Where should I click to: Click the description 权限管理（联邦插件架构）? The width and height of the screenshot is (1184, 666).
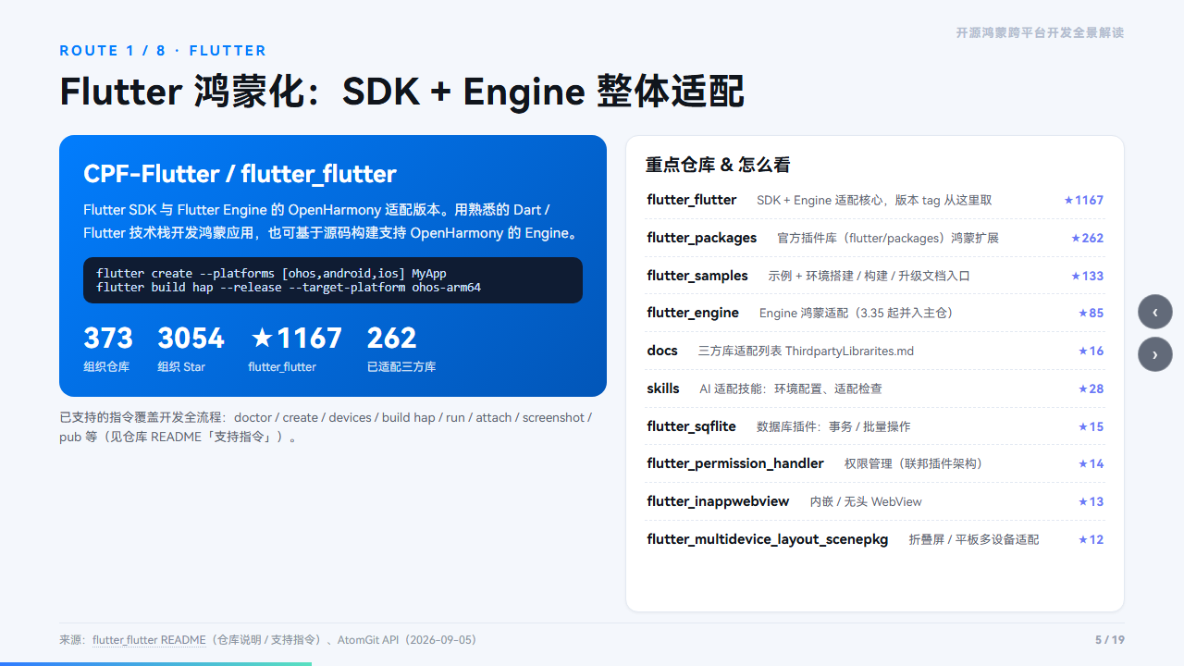pyautogui.click(x=917, y=463)
